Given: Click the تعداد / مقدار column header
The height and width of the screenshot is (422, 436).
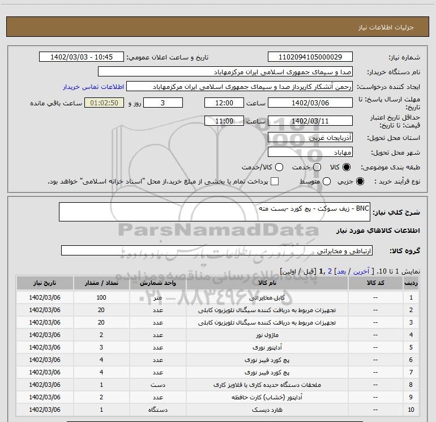Looking at the screenshot, I should point(101,283).
